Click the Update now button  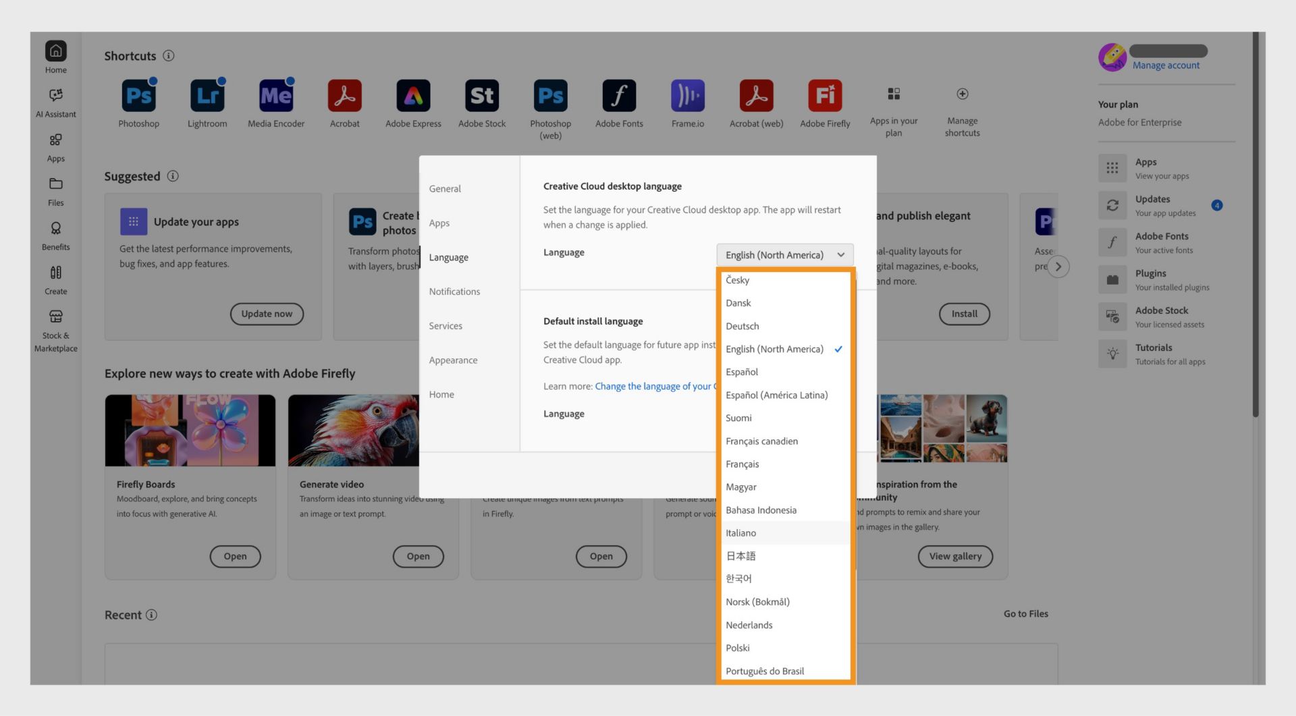coord(267,314)
